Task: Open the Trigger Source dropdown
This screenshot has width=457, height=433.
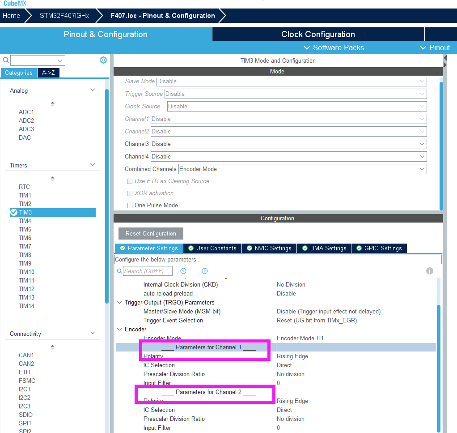Action: click(x=296, y=94)
